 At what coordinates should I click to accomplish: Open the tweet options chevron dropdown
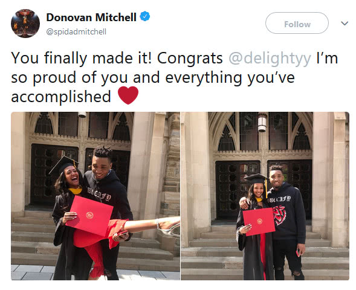pos(345,23)
